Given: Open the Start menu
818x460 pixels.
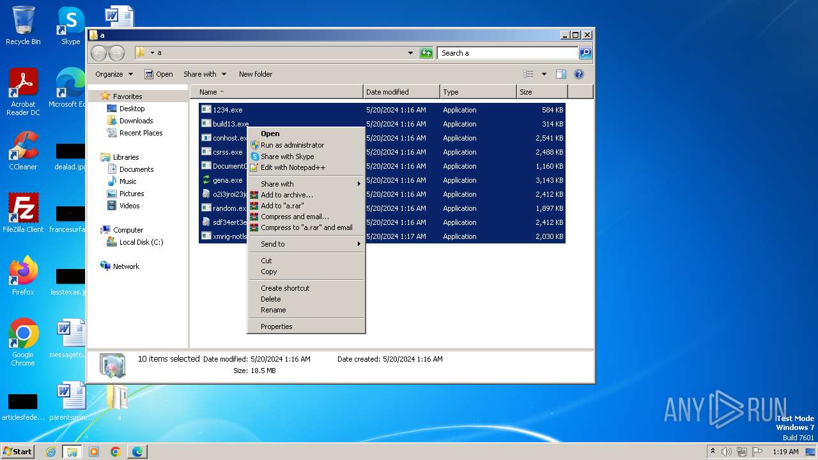Looking at the screenshot, I should 18,452.
